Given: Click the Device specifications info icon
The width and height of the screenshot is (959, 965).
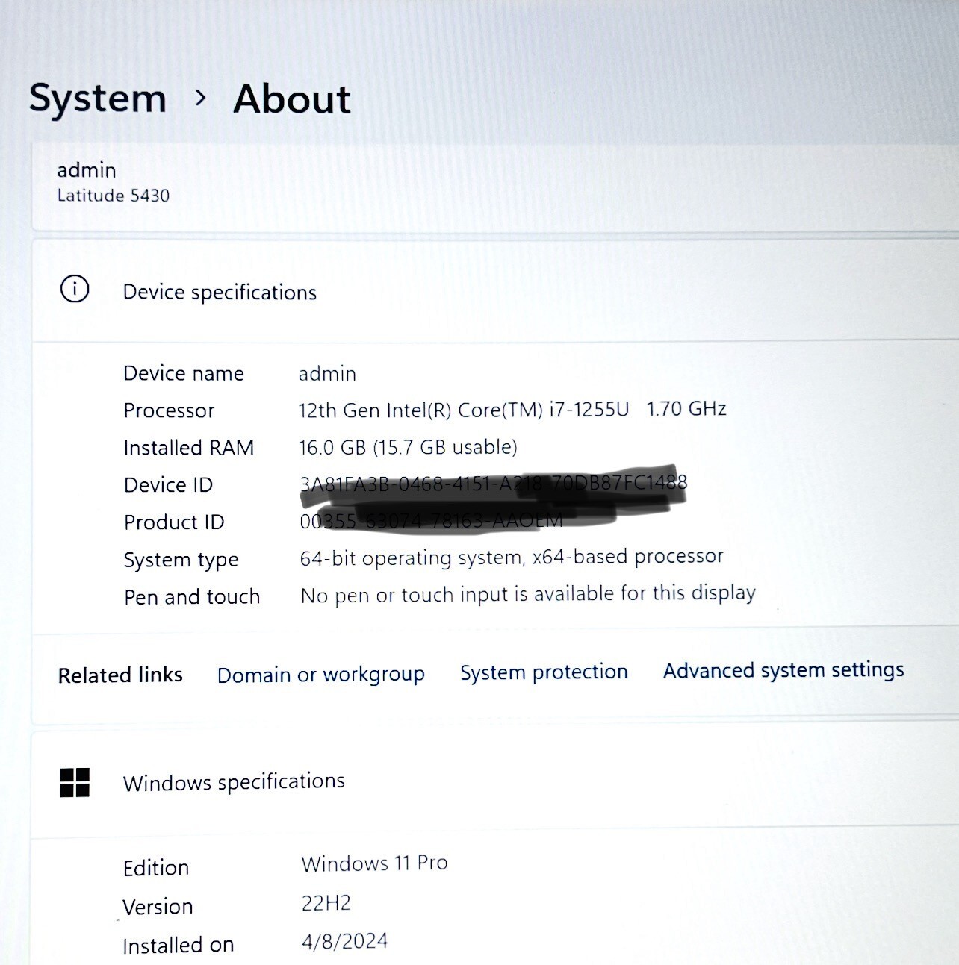Looking at the screenshot, I should click(x=75, y=289).
